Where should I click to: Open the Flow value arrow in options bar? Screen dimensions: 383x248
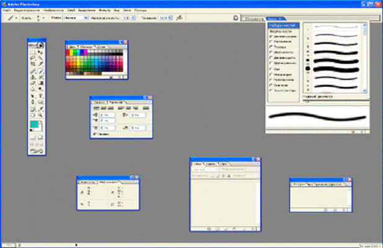coord(170,18)
